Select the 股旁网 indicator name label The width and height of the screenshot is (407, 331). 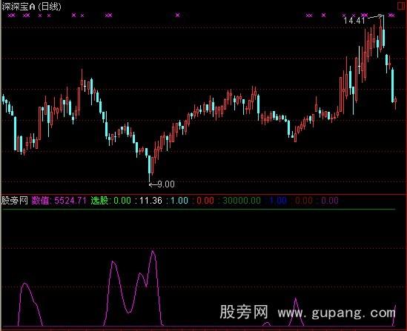pyautogui.click(x=15, y=201)
